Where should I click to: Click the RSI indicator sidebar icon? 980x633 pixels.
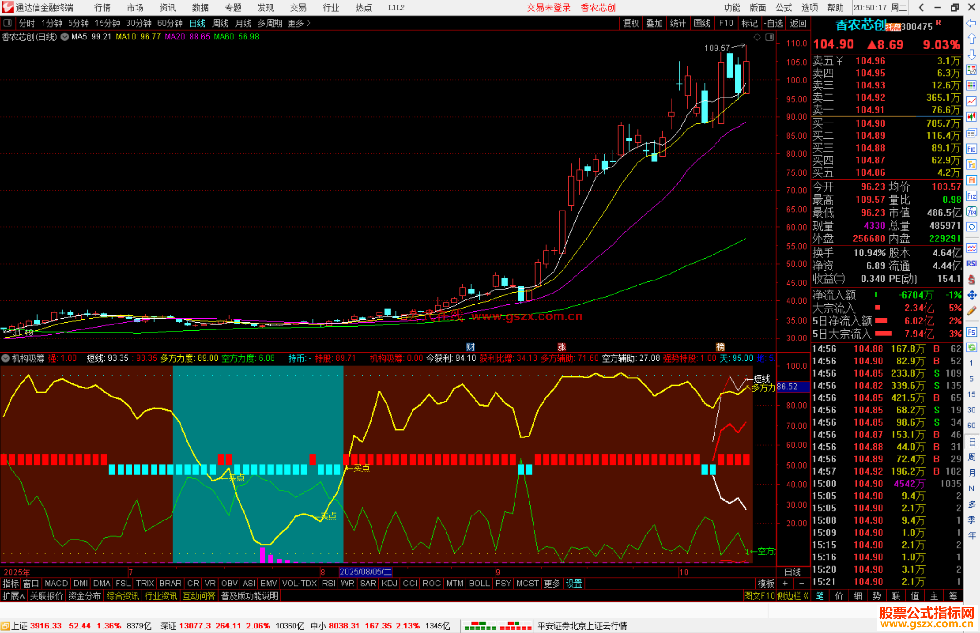pos(971,264)
